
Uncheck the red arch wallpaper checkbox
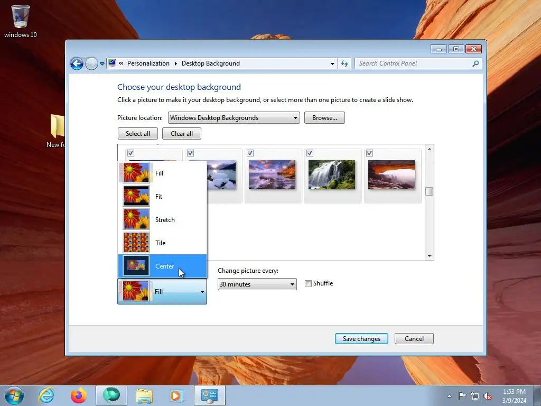coord(369,153)
